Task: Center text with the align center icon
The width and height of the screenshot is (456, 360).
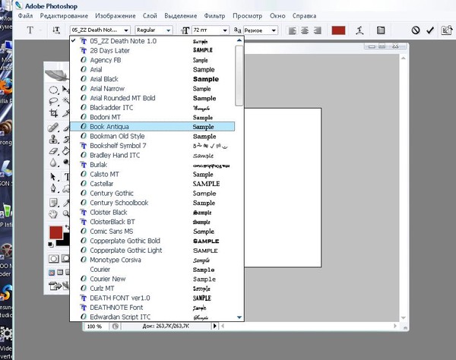Action: [305, 30]
